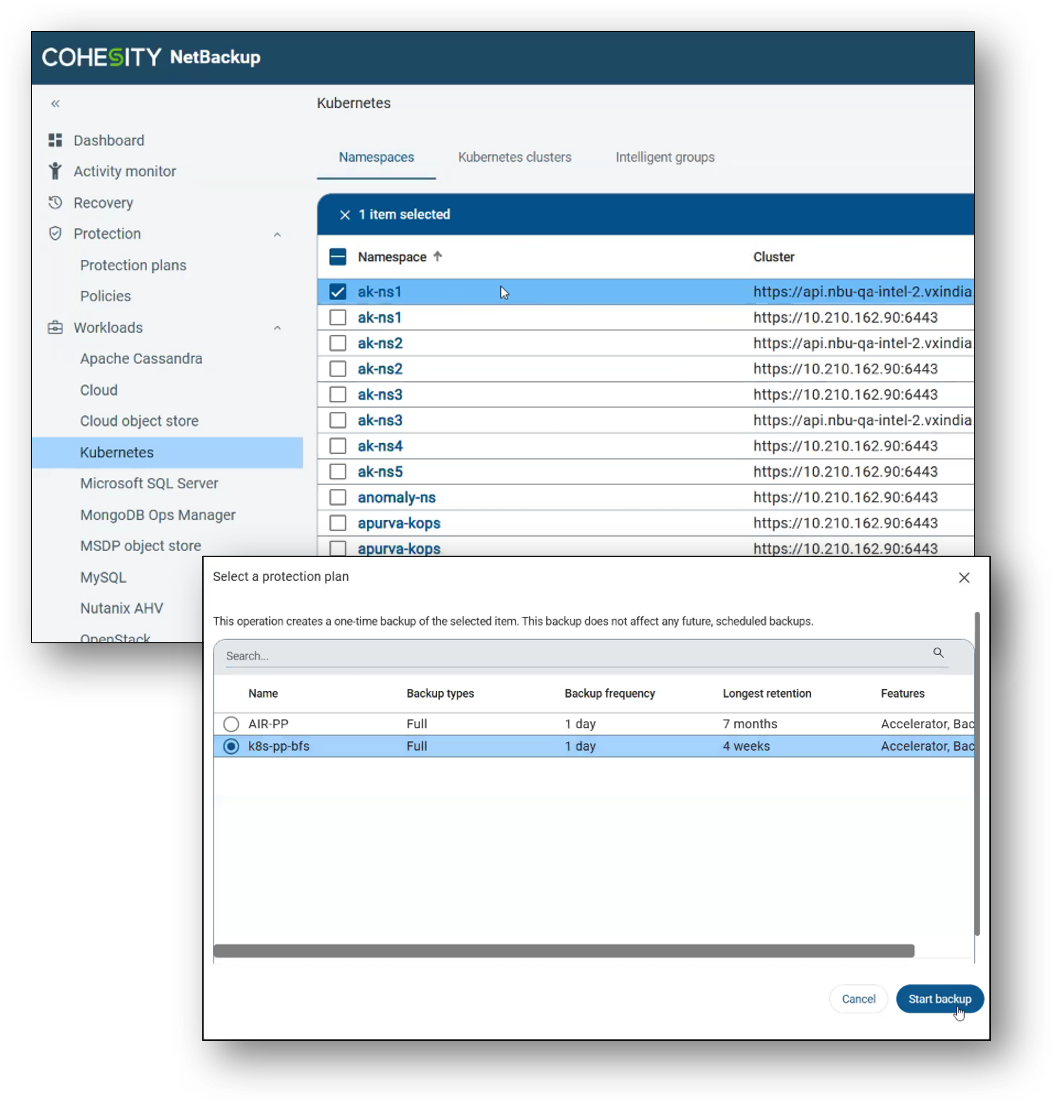Click the Workloads briefcase icon
Image resolution: width=1054 pixels, height=1104 pixels.
click(x=55, y=327)
